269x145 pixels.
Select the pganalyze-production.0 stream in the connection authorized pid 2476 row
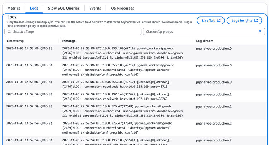(214, 49)
